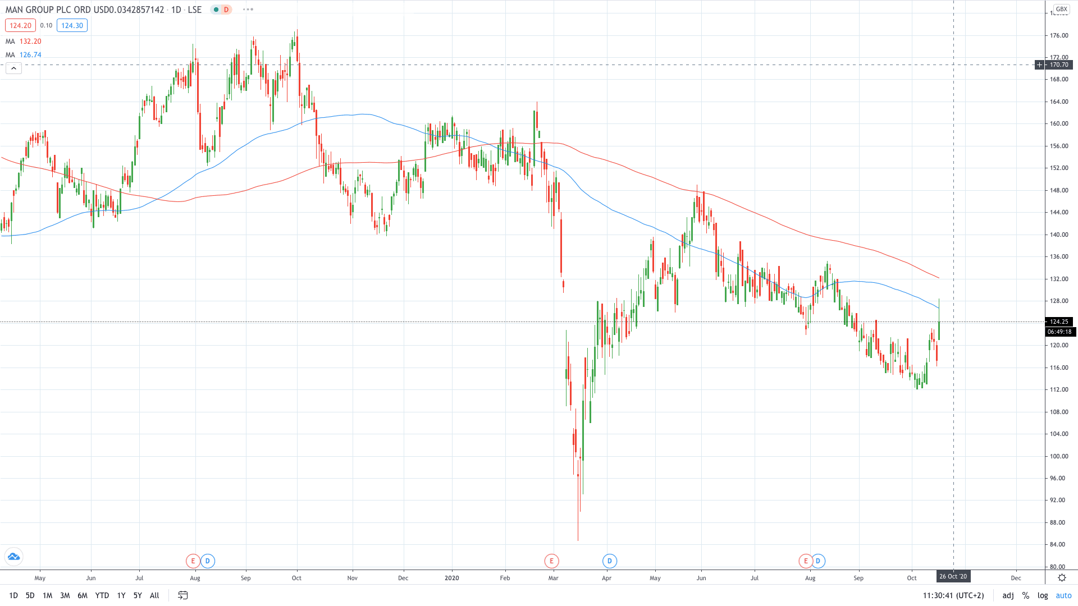This screenshot has width=1078, height=606.
Task: Enable logarithmic scale
Action: click(x=1043, y=595)
